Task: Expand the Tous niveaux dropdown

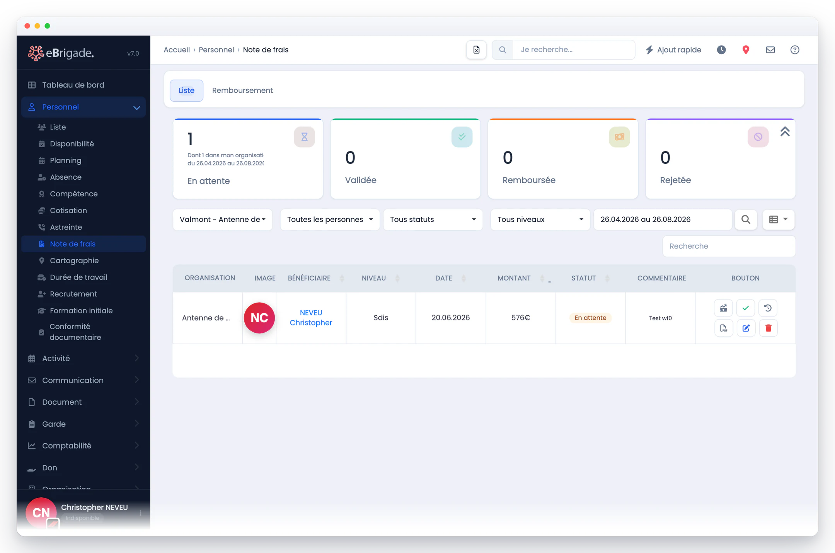Action: click(x=540, y=219)
